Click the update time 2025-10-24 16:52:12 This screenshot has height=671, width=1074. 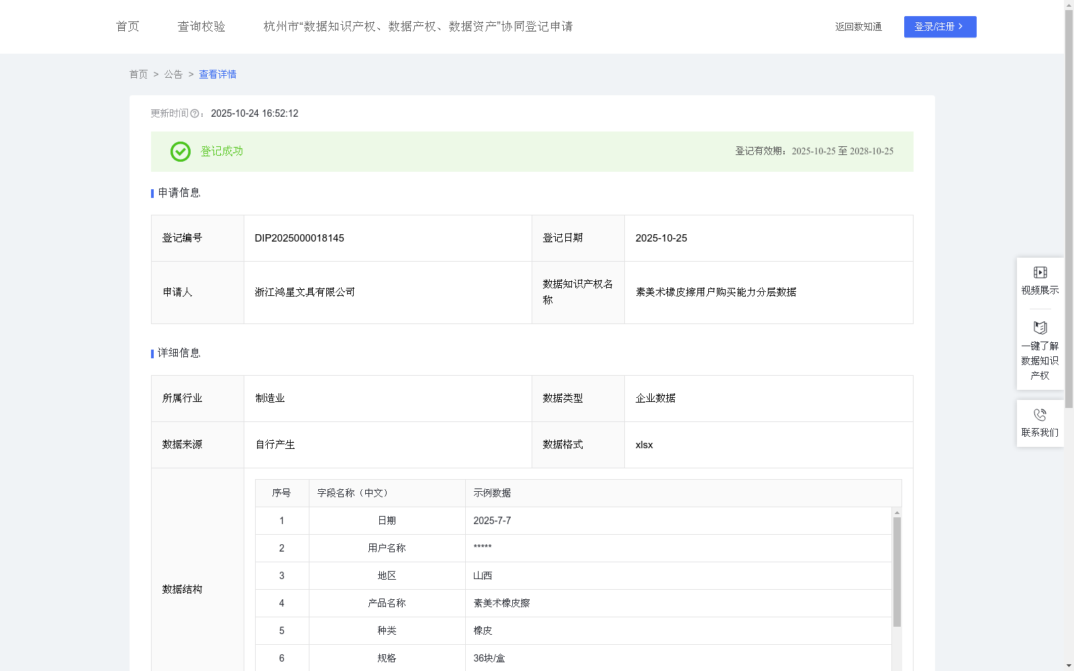coord(254,114)
